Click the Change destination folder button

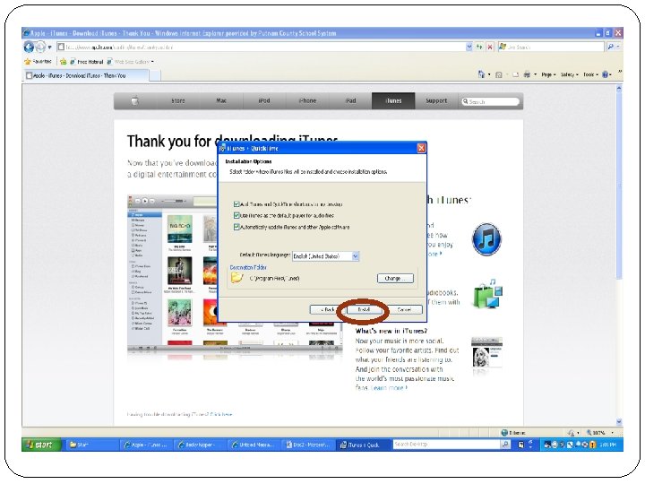click(x=395, y=279)
